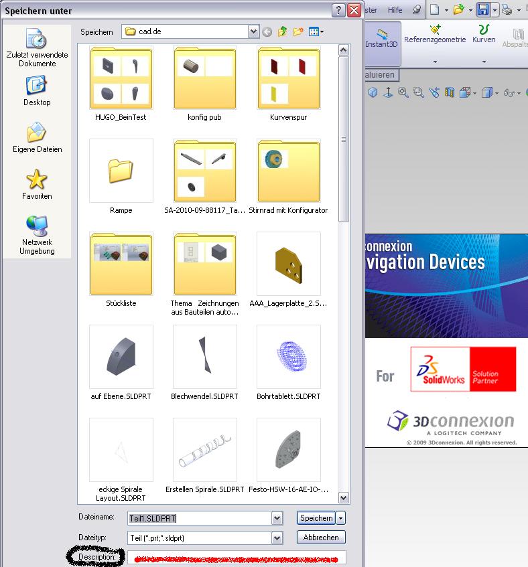Click the Referenzgeometrie tool
Image resolution: width=528 pixels, height=567 pixels.
coord(435,34)
